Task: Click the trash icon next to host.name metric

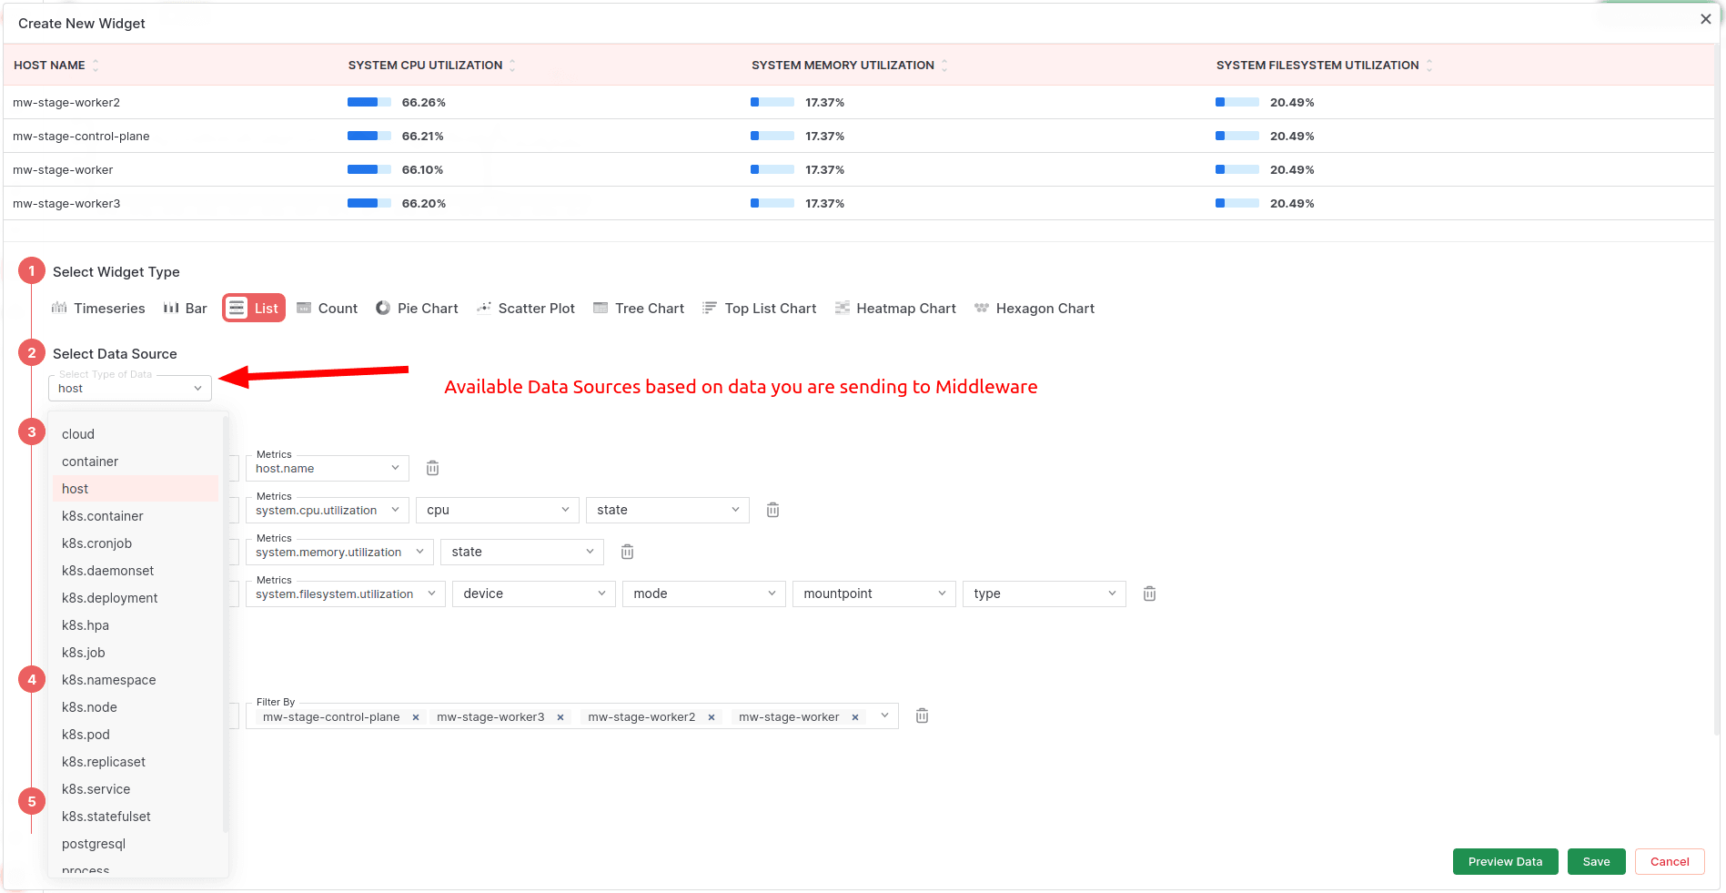Action: [x=432, y=467]
